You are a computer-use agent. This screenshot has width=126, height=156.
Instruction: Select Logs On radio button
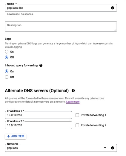[7, 52]
